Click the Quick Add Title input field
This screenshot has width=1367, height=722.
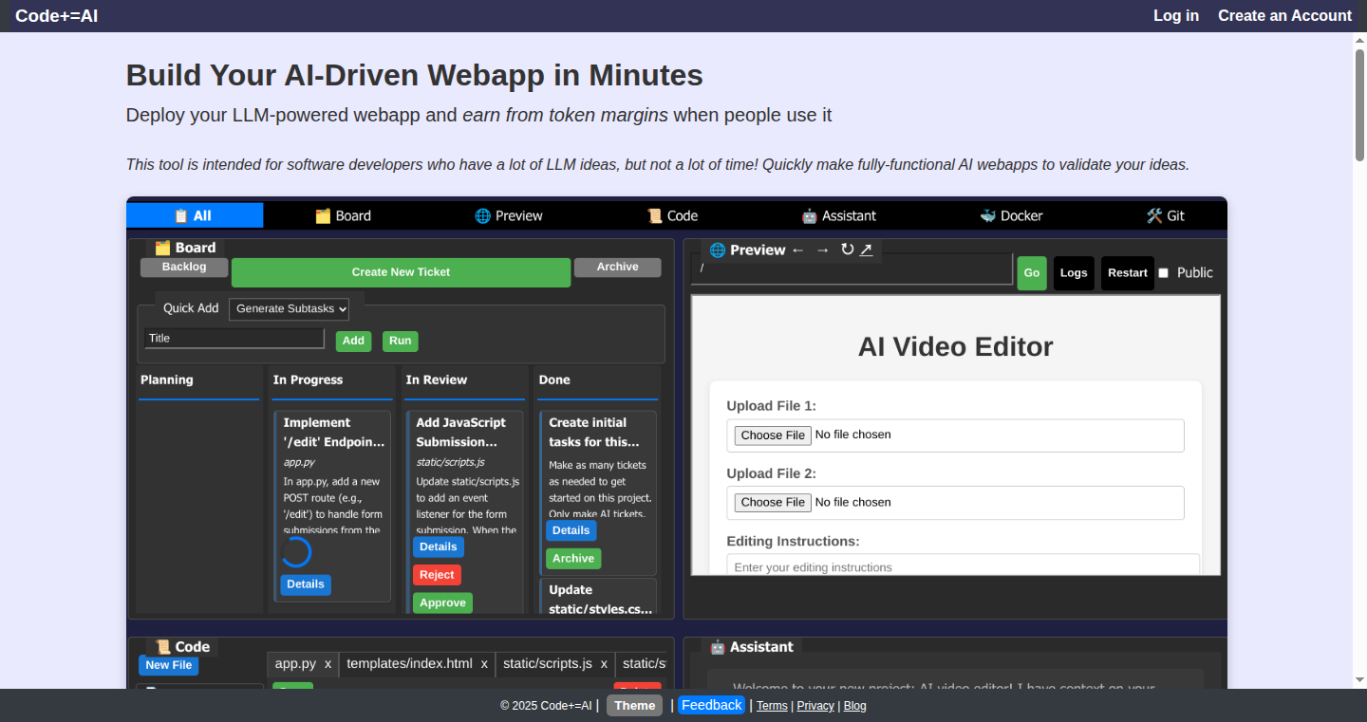pos(234,339)
